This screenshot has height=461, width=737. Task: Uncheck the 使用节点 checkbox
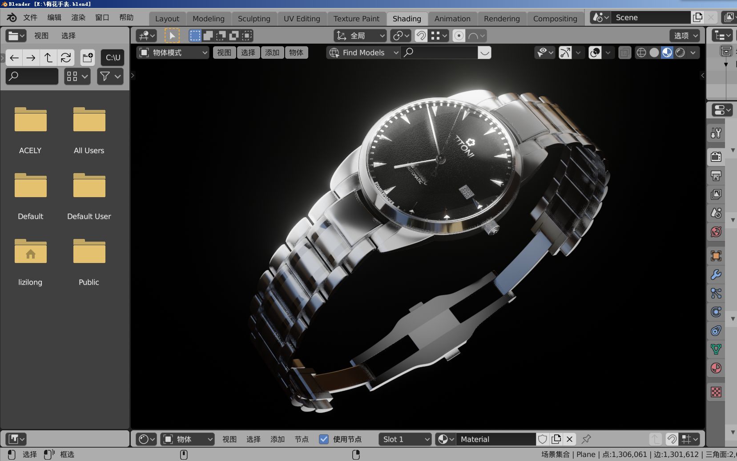pyautogui.click(x=324, y=439)
